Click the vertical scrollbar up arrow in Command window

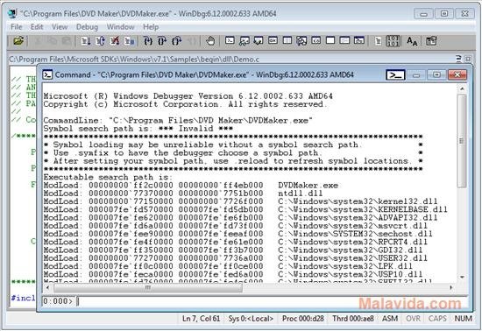coord(462,88)
